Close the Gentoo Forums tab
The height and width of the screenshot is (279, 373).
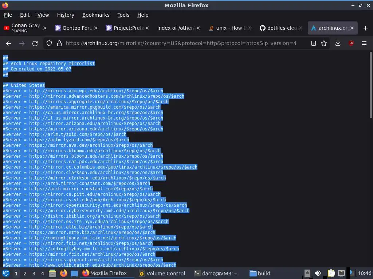coord(96,28)
